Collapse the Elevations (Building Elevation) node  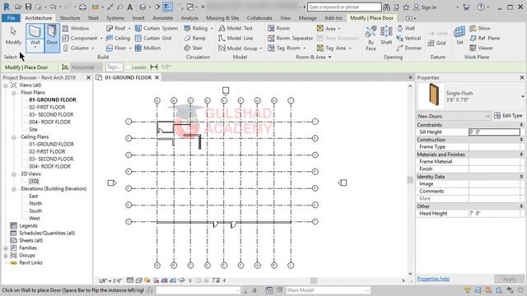click(14, 189)
